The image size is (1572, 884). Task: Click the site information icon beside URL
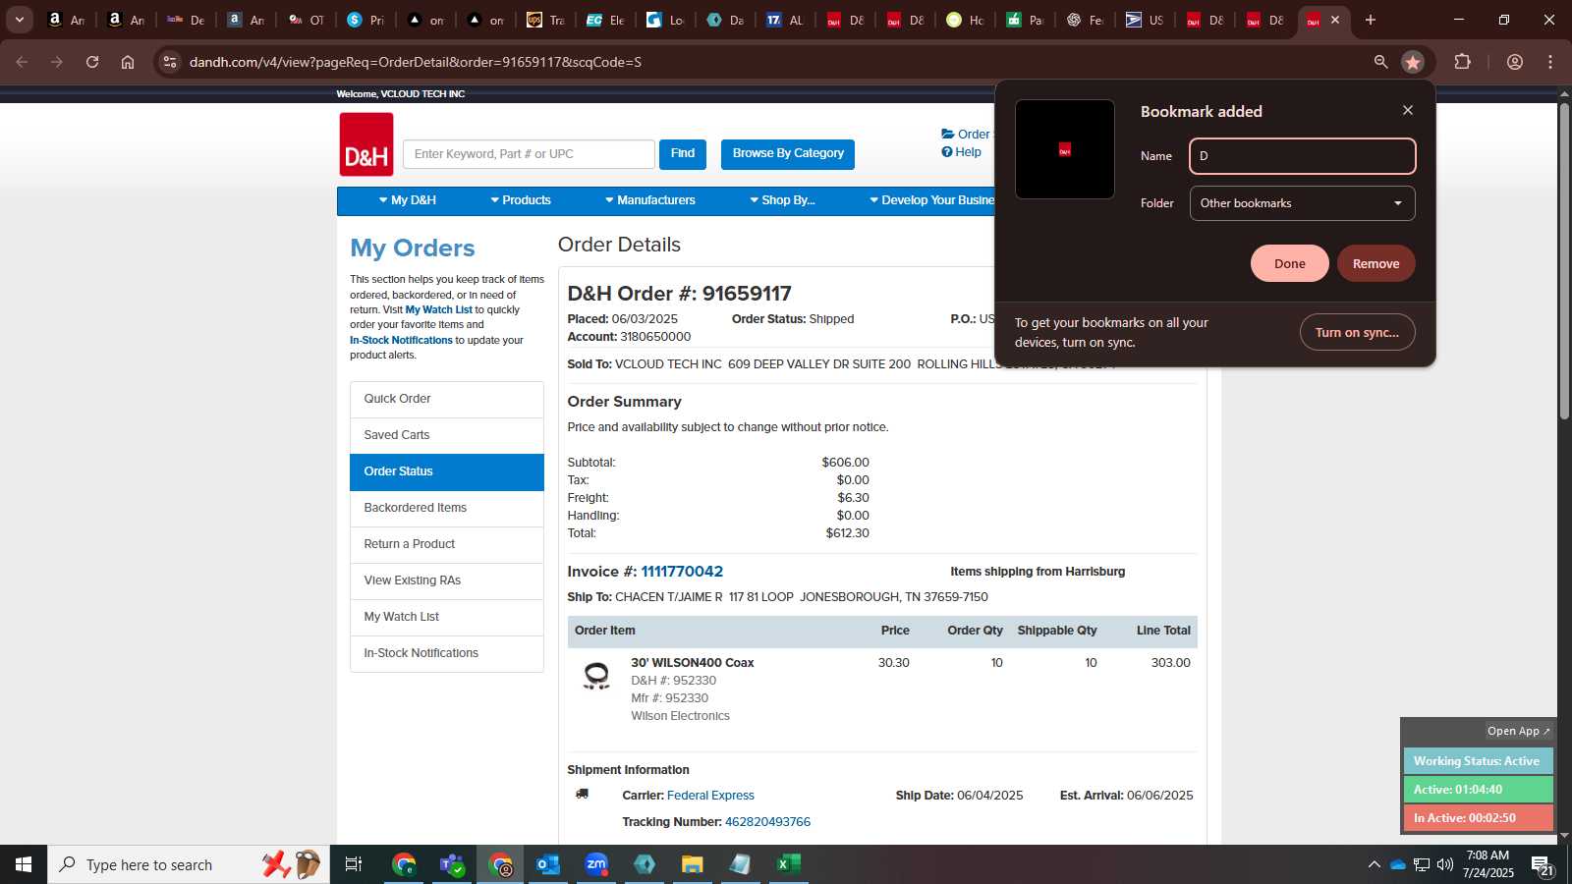pyautogui.click(x=170, y=62)
